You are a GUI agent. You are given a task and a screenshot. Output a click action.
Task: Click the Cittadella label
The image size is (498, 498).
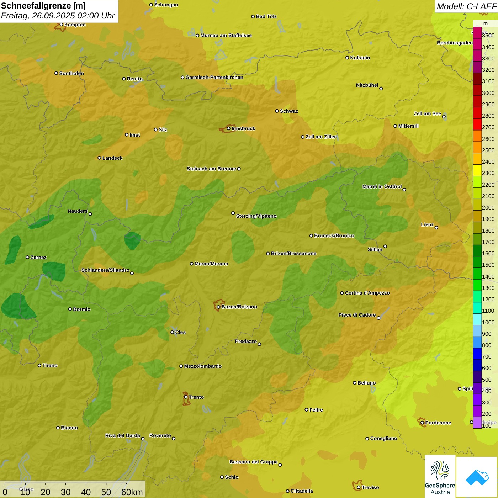[x=302, y=491]
